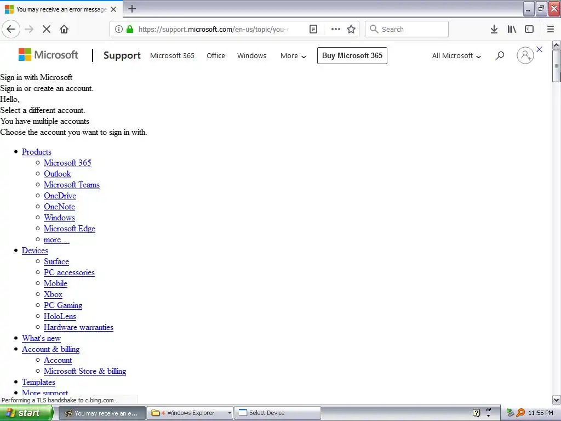Open the Hardware warranties link
Image resolution: width=561 pixels, height=421 pixels.
(x=78, y=327)
